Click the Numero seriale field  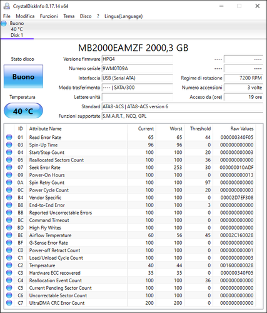tap(137, 68)
